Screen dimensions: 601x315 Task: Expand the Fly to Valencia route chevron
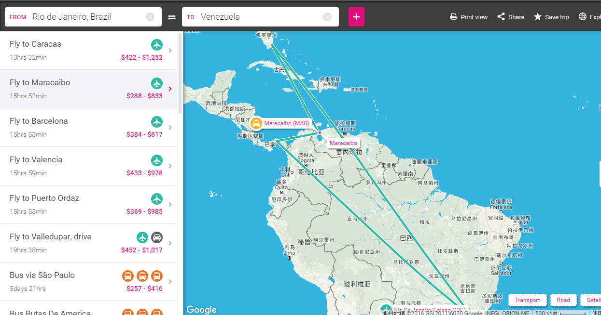(x=170, y=166)
